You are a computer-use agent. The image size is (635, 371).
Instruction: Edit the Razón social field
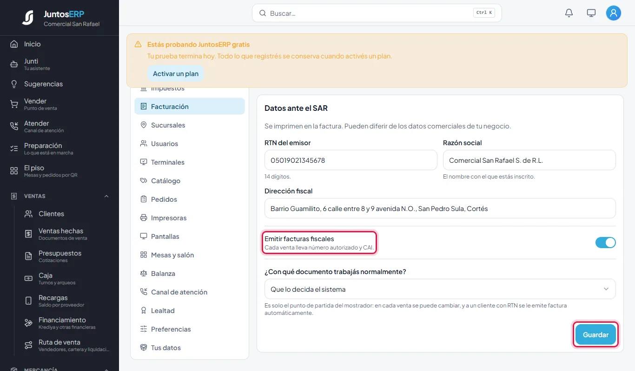pos(529,160)
